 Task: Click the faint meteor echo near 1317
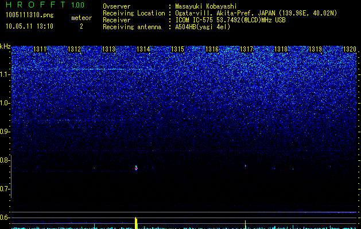pyautogui.click(x=246, y=165)
